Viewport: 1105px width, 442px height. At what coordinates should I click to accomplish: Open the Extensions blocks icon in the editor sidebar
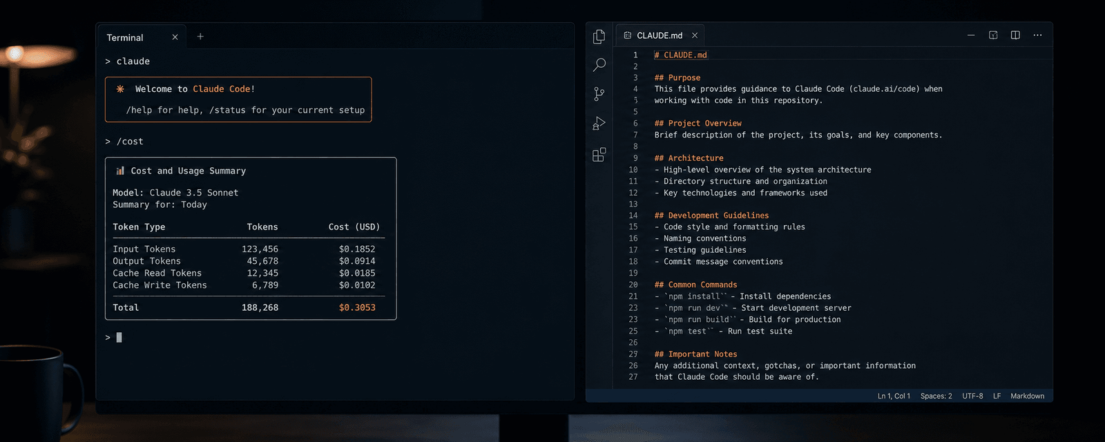[599, 155]
